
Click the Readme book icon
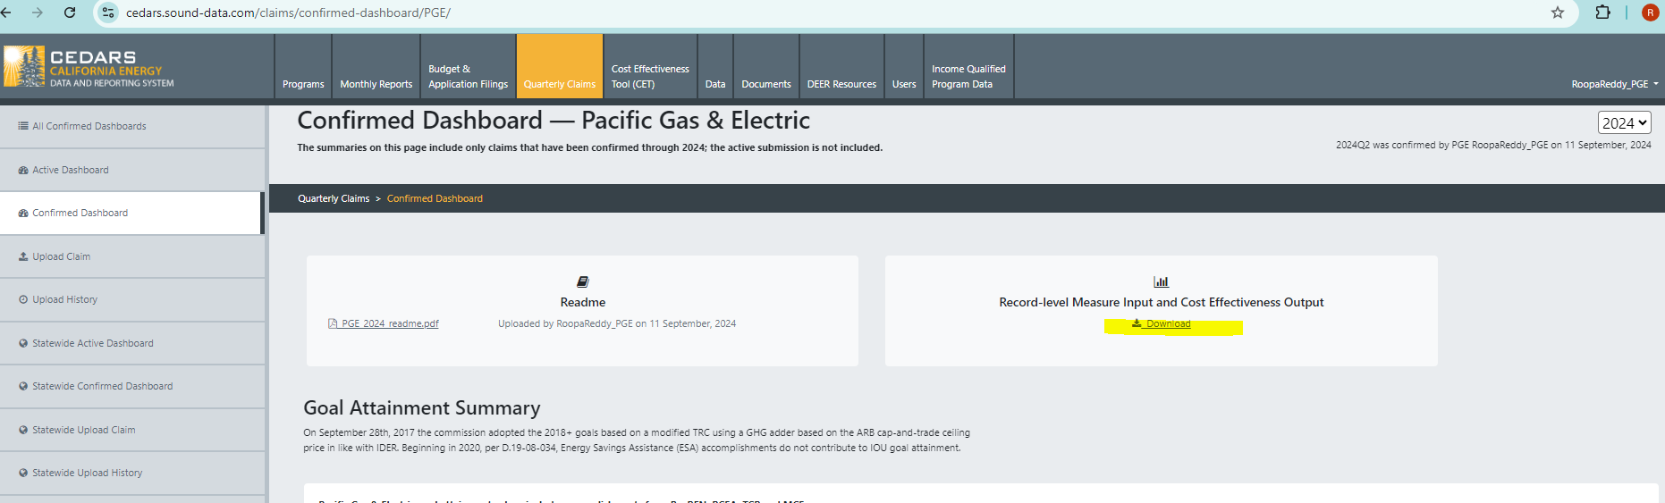point(583,281)
